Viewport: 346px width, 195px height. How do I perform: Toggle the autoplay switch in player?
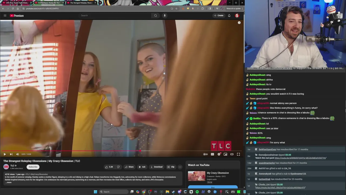(x=206, y=154)
